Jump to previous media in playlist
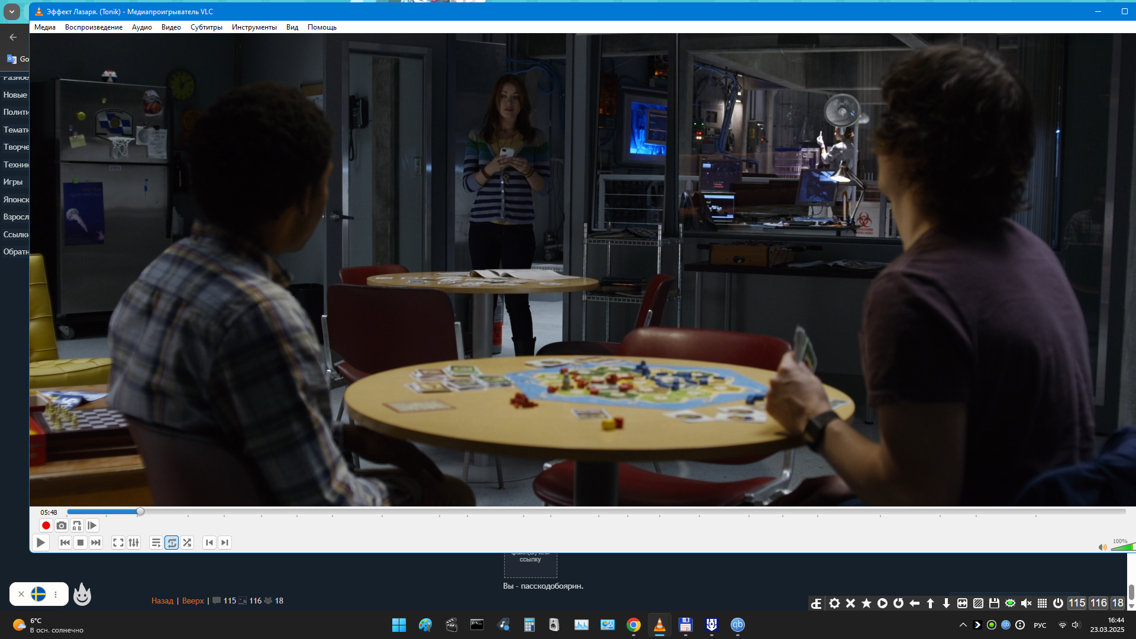Screen dimensions: 1136x639 65,543
